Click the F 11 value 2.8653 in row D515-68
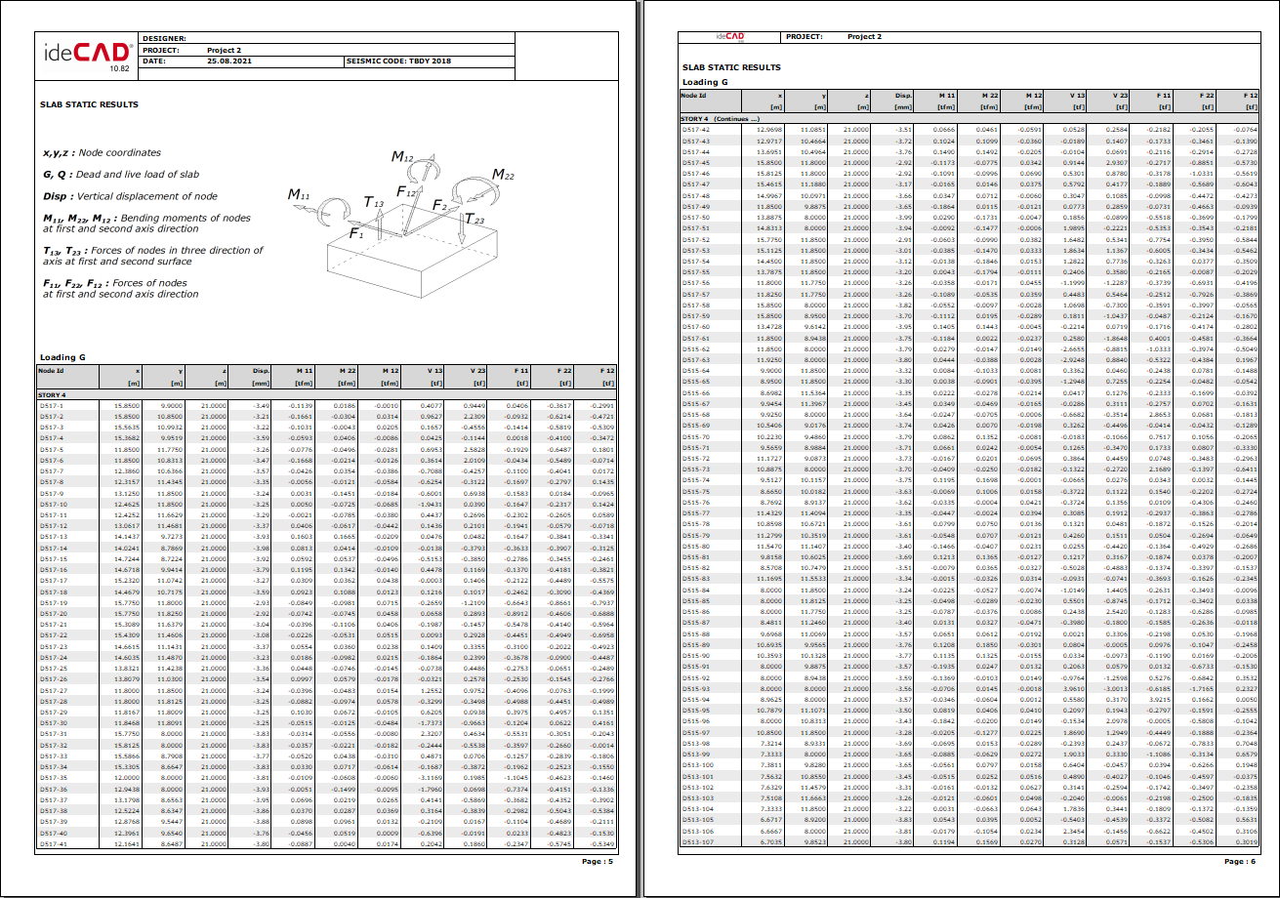Screen dimensions: 1280x898 (x=1160, y=414)
